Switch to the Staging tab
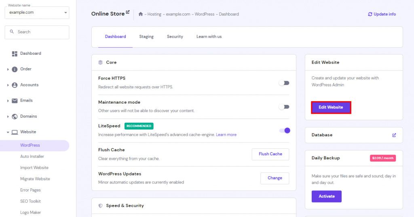 coord(146,37)
